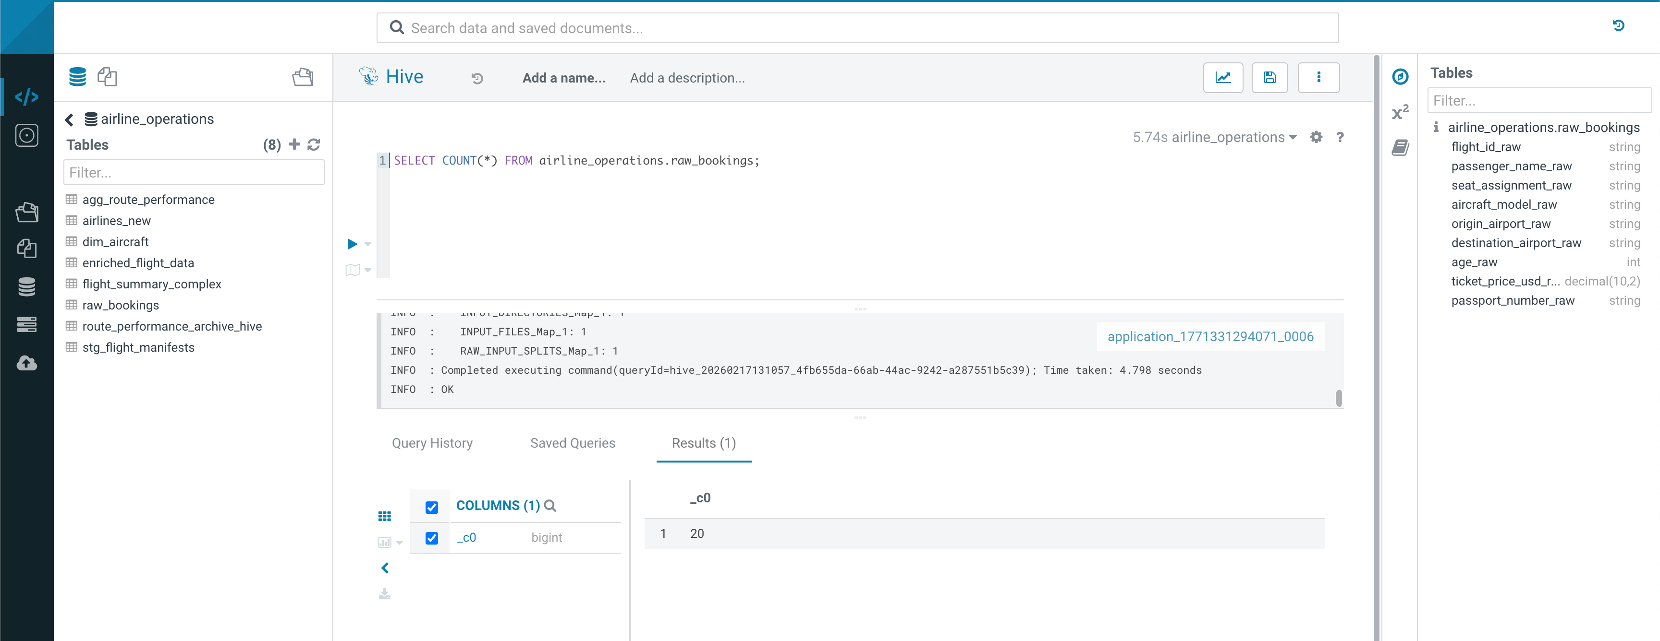Click Add a name... for the query
1660x641 pixels.
(563, 78)
